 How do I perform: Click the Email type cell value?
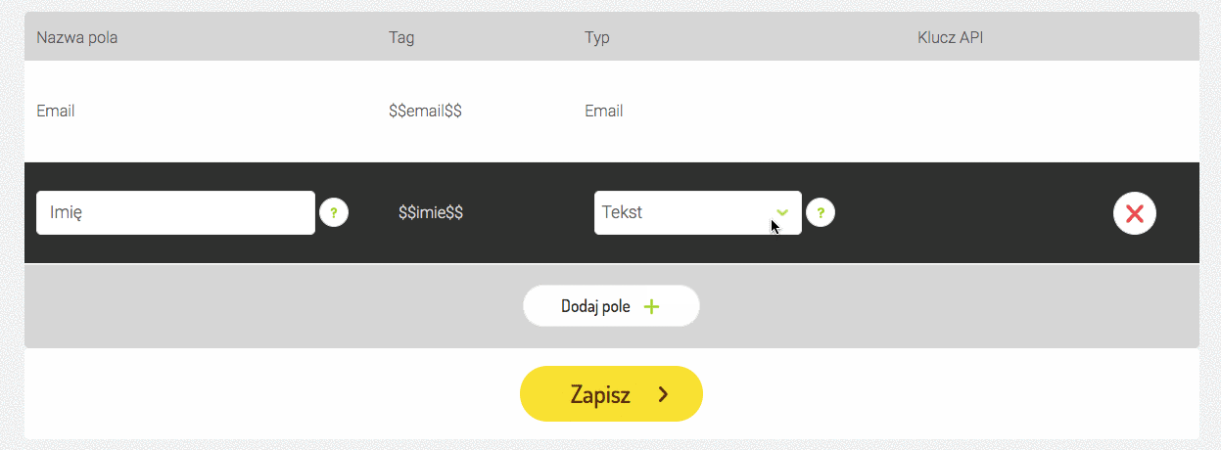tap(604, 111)
